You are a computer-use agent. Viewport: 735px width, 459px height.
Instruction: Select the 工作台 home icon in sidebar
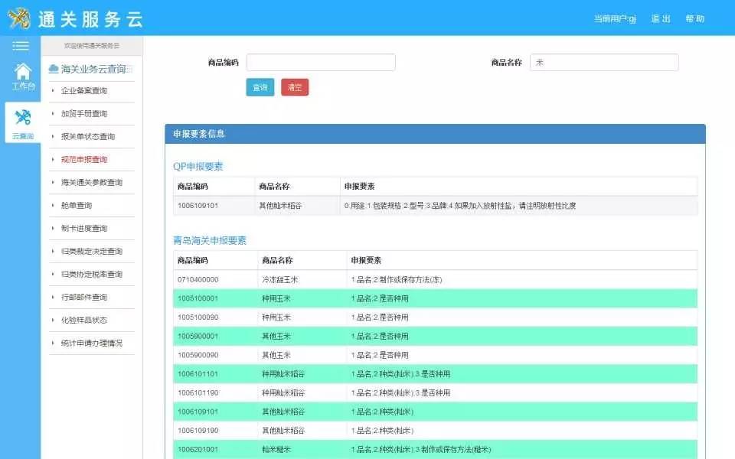coord(21,76)
